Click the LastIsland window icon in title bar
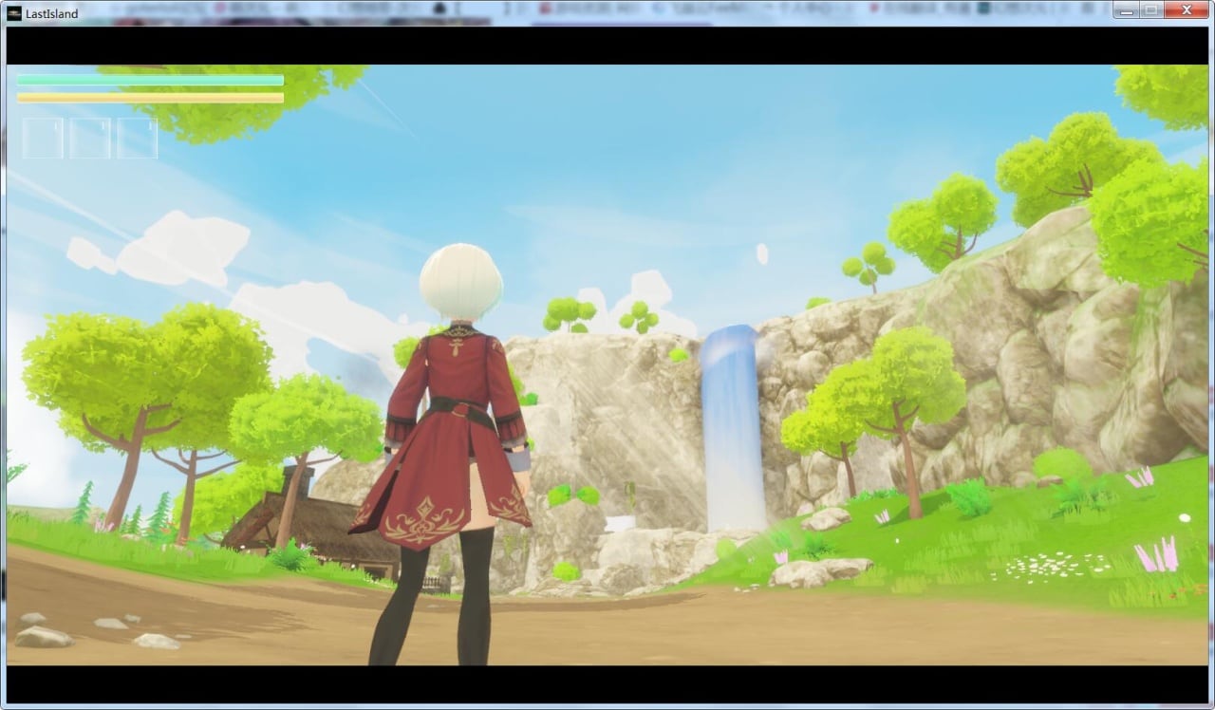Image resolution: width=1215 pixels, height=710 pixels. (x=14, y=13)
